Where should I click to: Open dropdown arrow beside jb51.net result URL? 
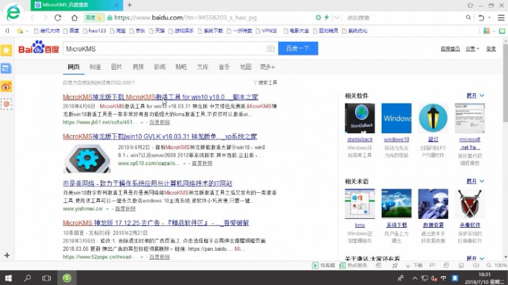tap(142, 123)
